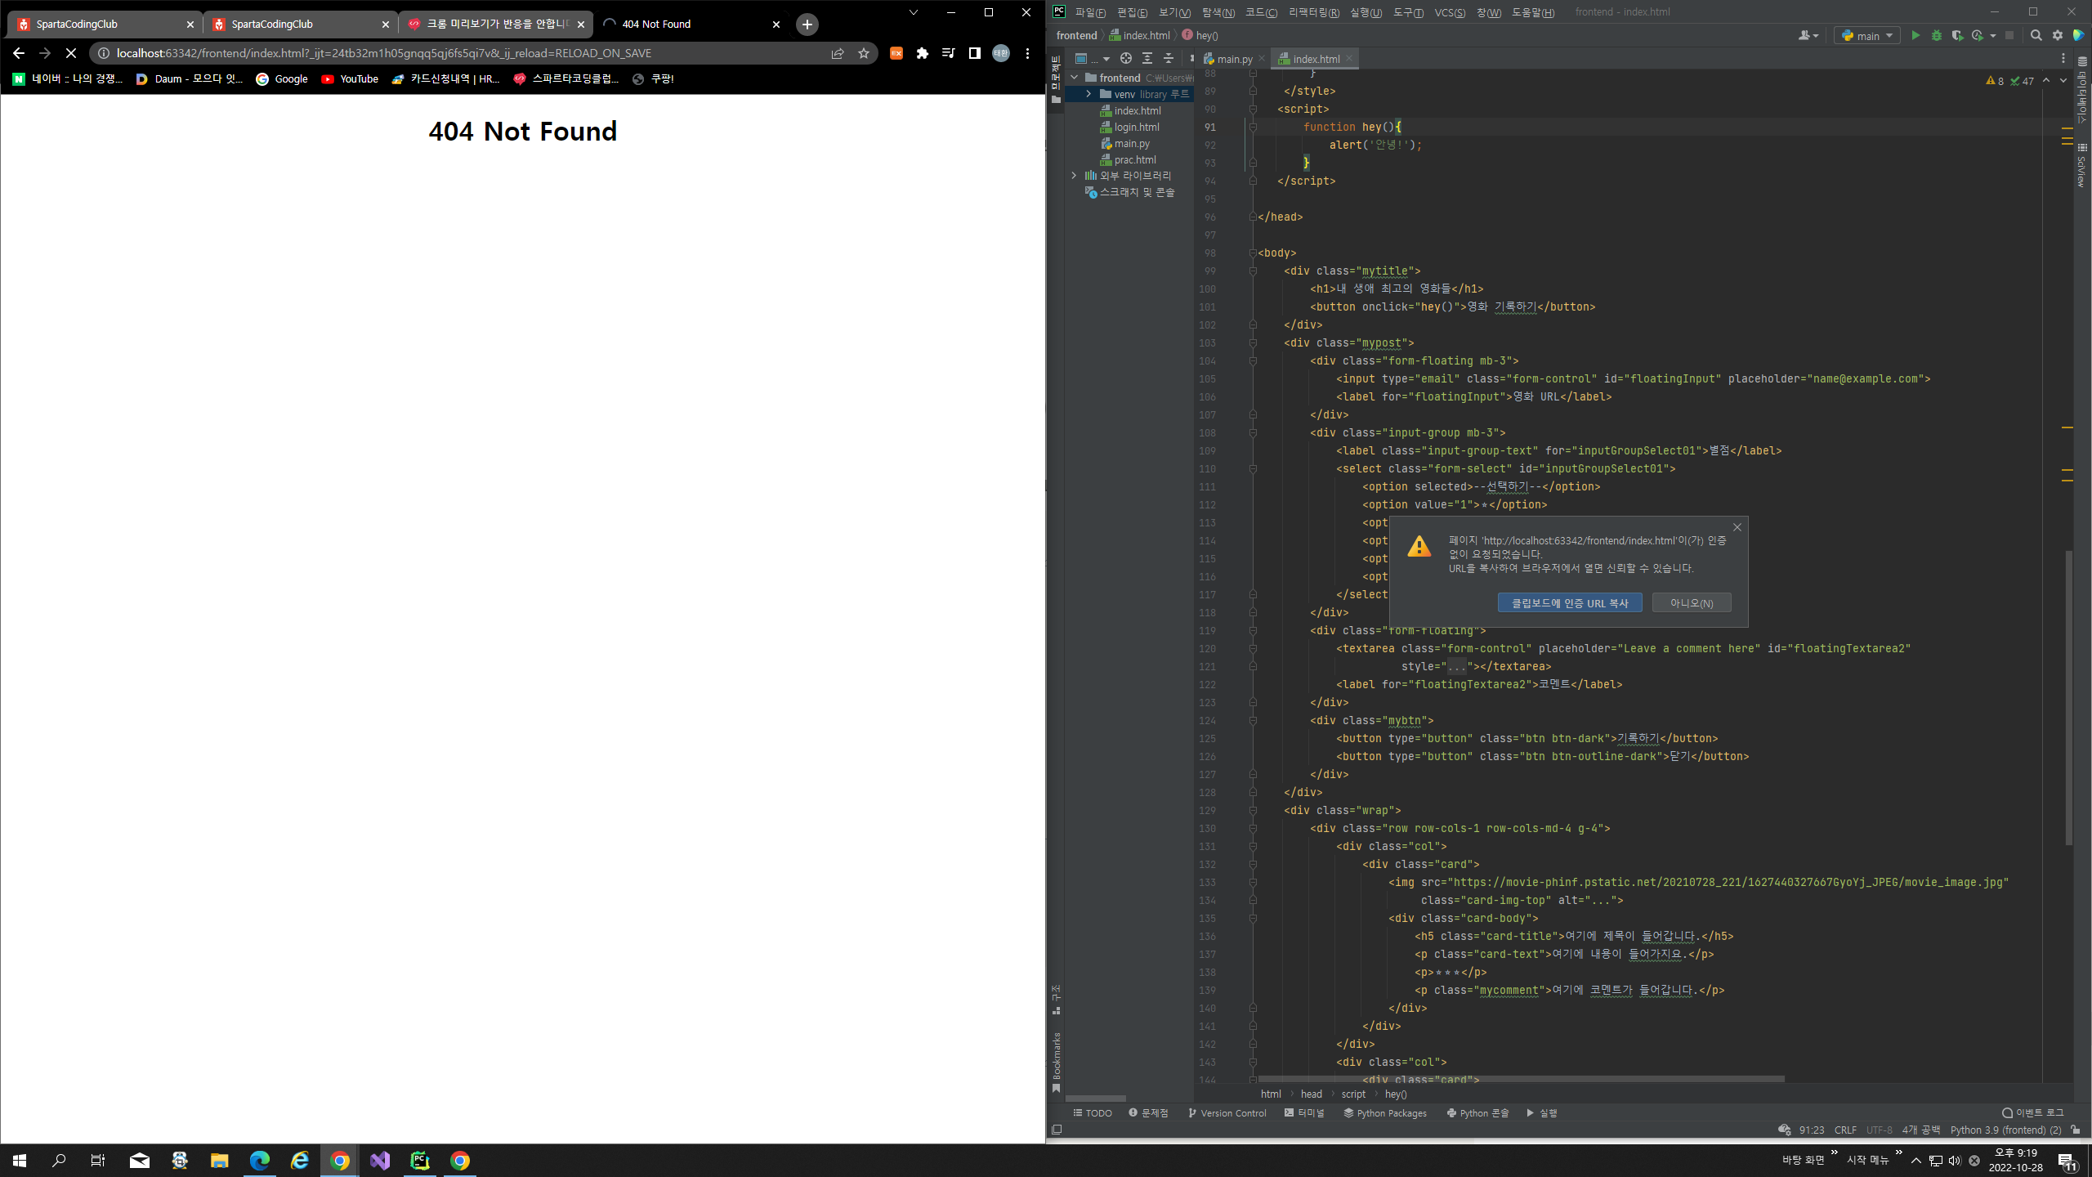Screen dimensions: 2092x1177
Task: Click the 아니오(N) button
Action: 1692,603
